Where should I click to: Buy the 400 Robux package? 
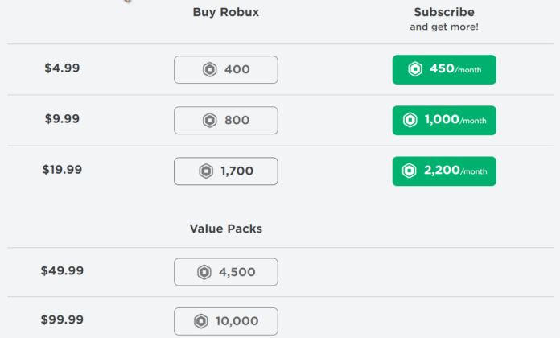pos(226,70)
